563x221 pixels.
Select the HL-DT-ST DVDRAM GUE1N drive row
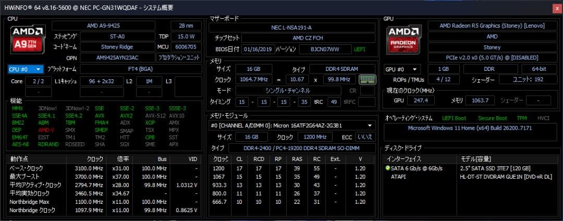click(x=470, y=177)
